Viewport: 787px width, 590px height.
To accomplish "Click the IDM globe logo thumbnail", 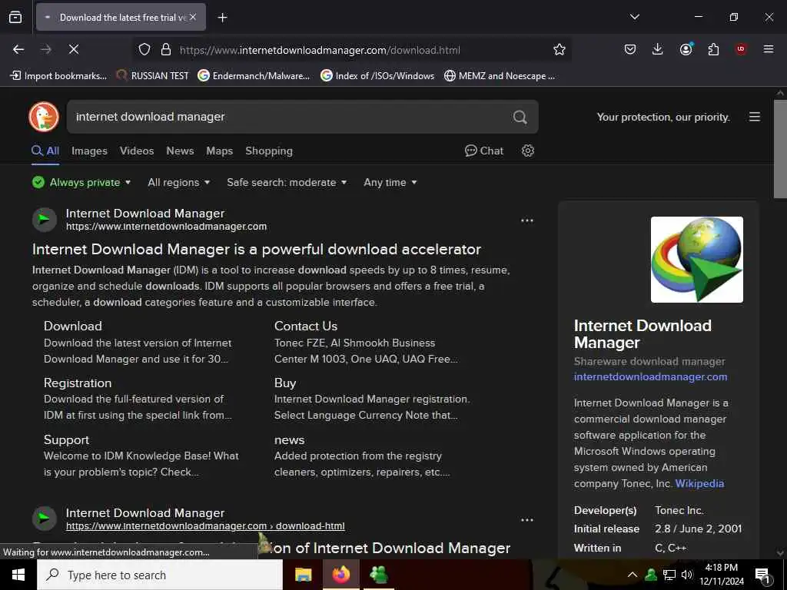I will click(x=696, y=260).
